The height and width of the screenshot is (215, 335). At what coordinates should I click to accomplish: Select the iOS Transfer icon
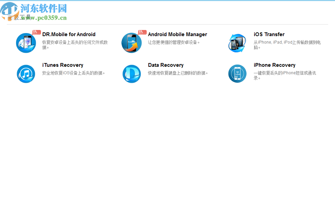point(237,43)
